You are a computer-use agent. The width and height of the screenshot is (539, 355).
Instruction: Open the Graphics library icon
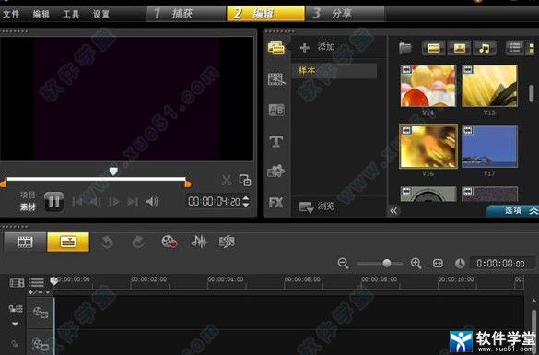click(276, 172)
